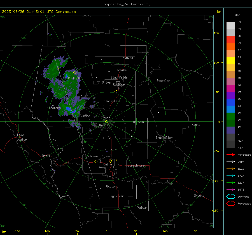Click the slate purple swatch near 10
252x235 pixels.
[231, 130]
